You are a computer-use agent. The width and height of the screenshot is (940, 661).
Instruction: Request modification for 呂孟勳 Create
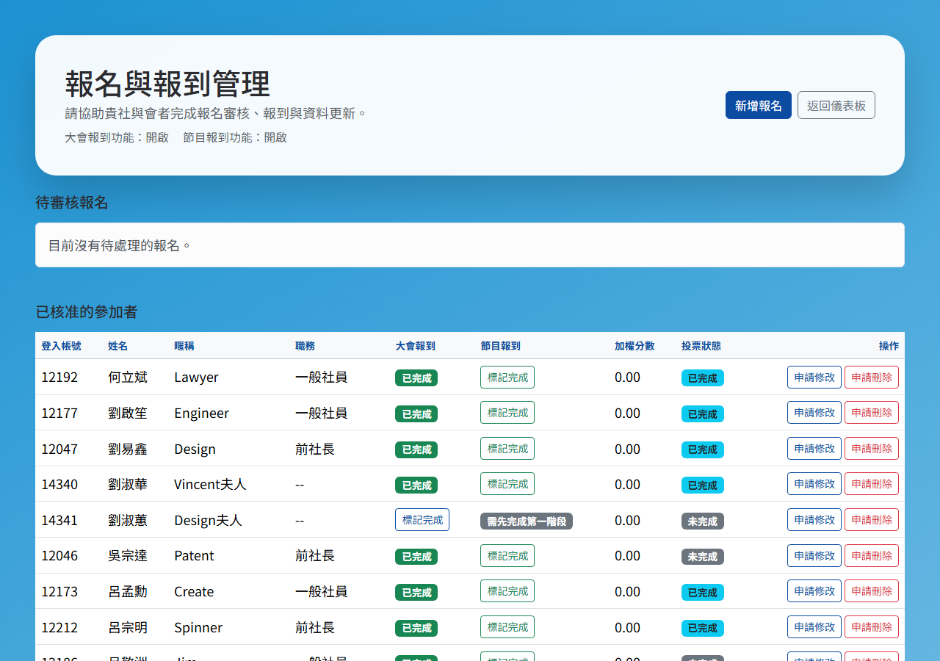point(814,591)
